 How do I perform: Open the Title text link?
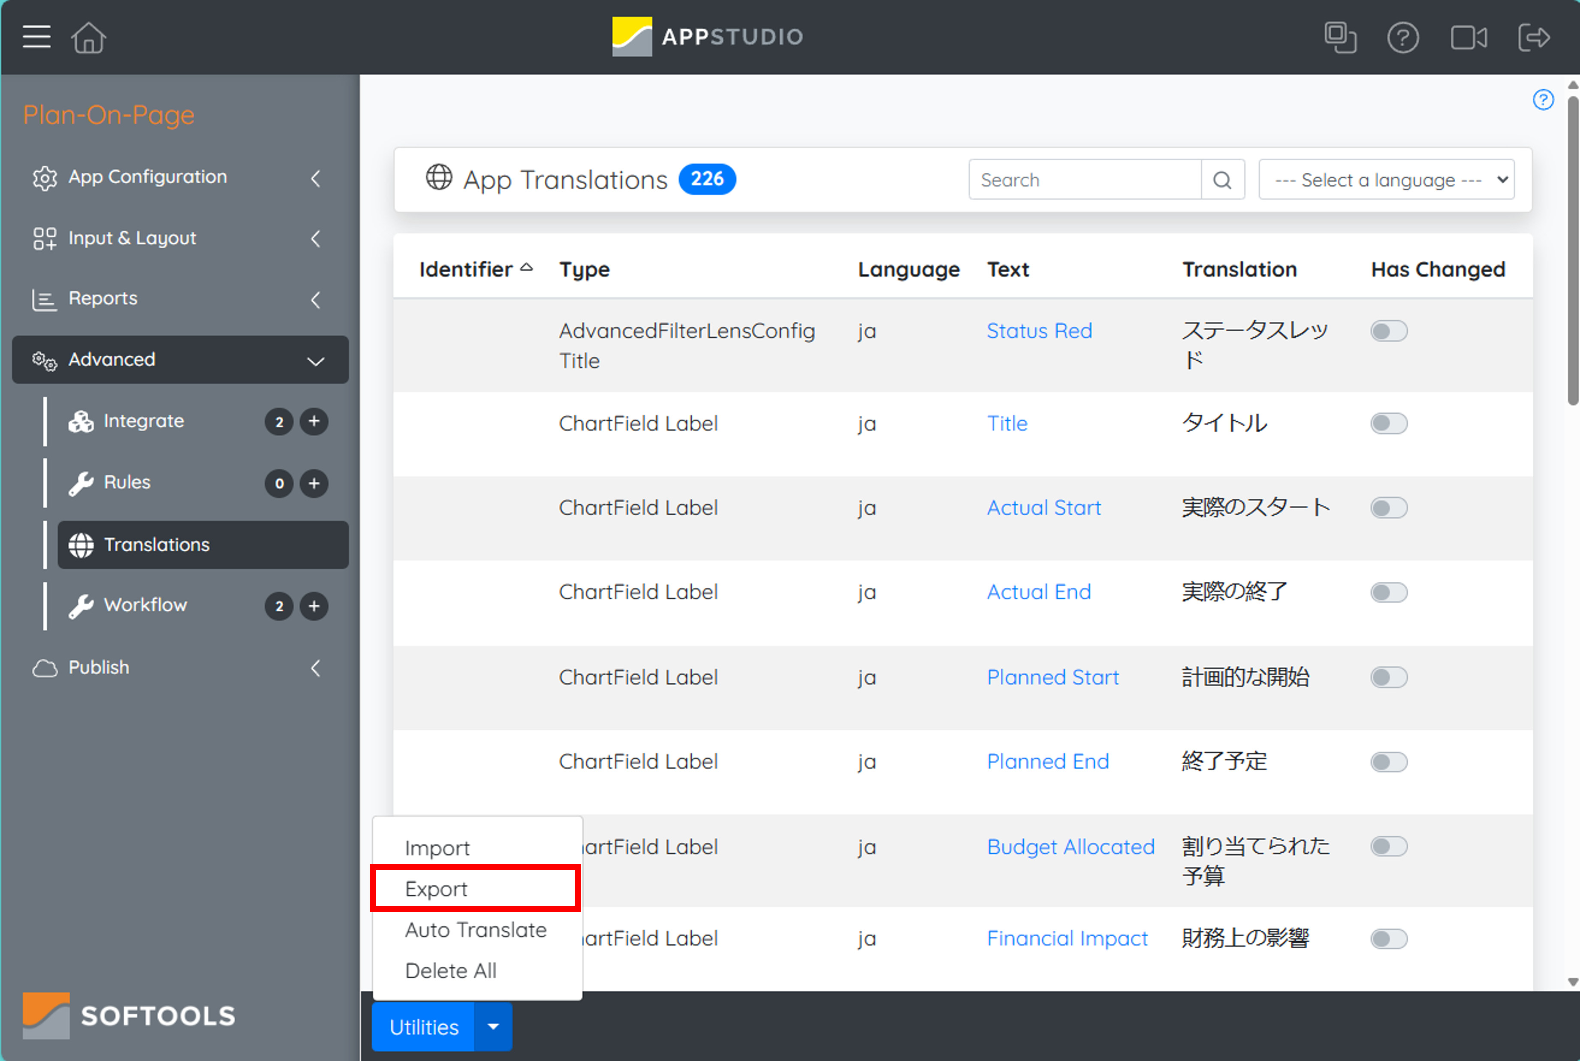click(x=1007, y=424)
